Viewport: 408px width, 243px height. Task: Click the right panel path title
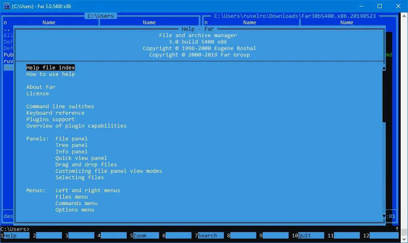point(295,16)
